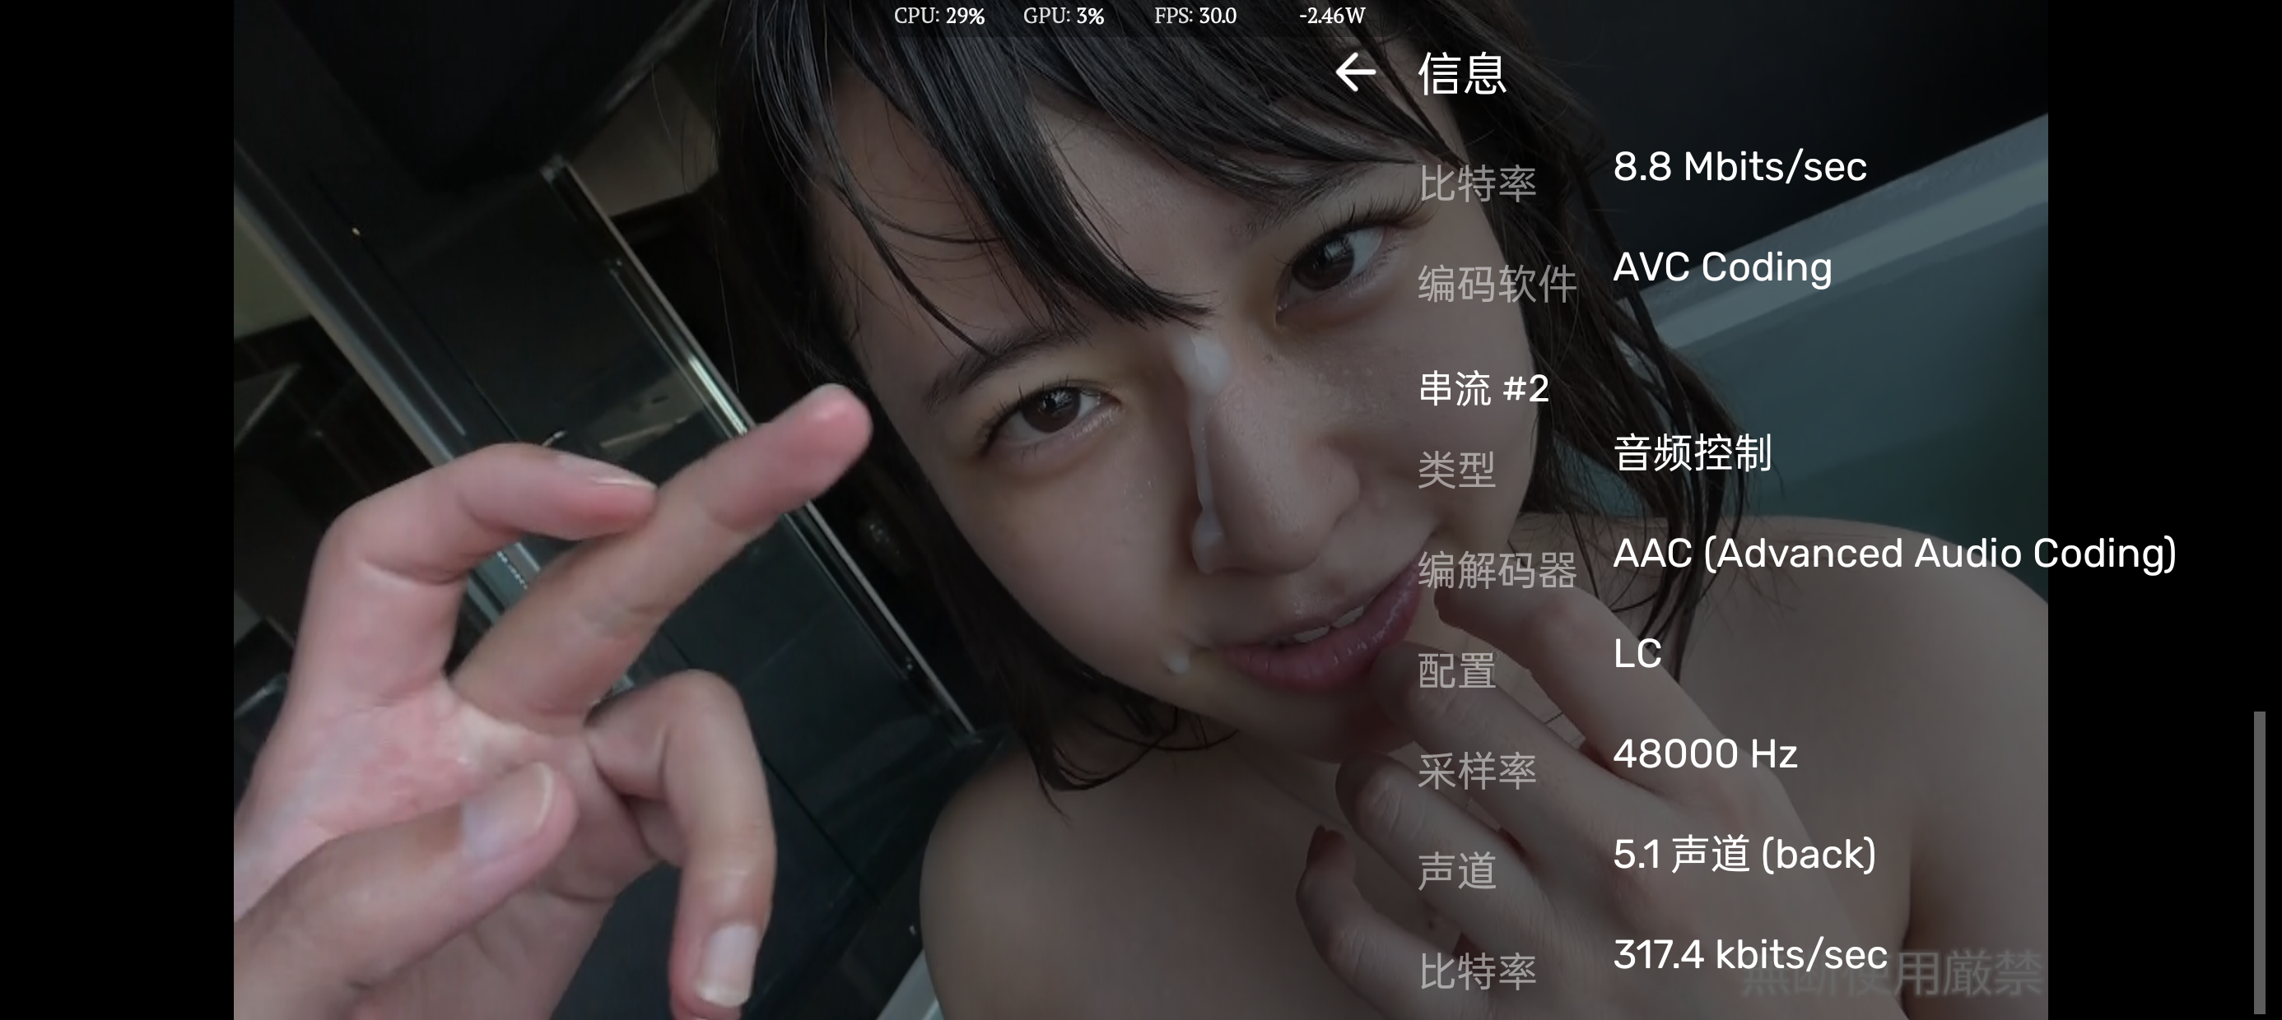Select the 编码软件 label

pos(1497,285)
